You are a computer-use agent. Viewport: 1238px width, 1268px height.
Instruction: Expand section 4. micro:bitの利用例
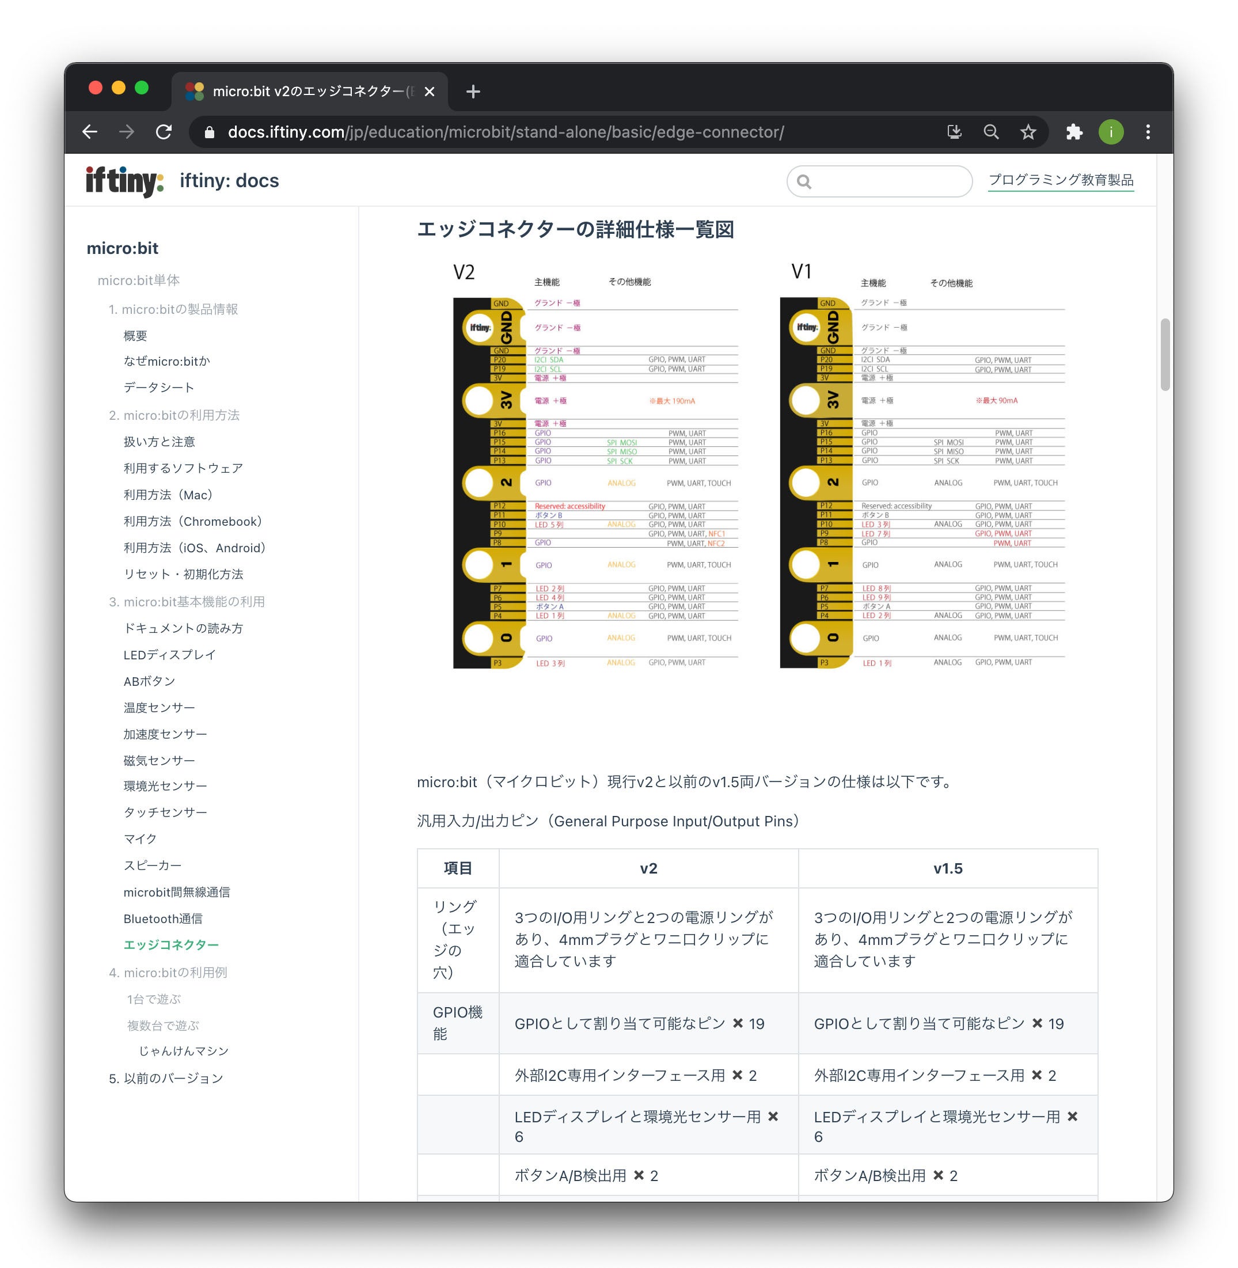click(168, 972)
